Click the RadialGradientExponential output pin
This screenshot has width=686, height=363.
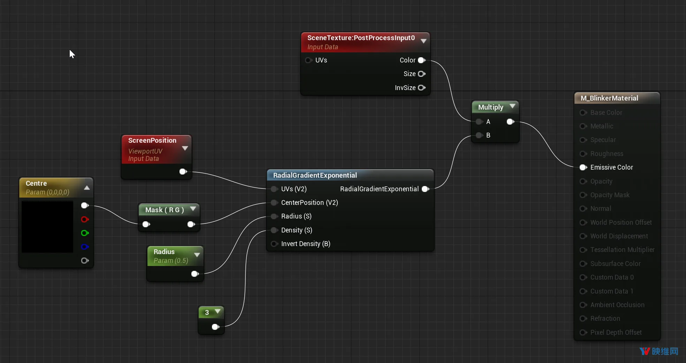click(x=425, y=189)
